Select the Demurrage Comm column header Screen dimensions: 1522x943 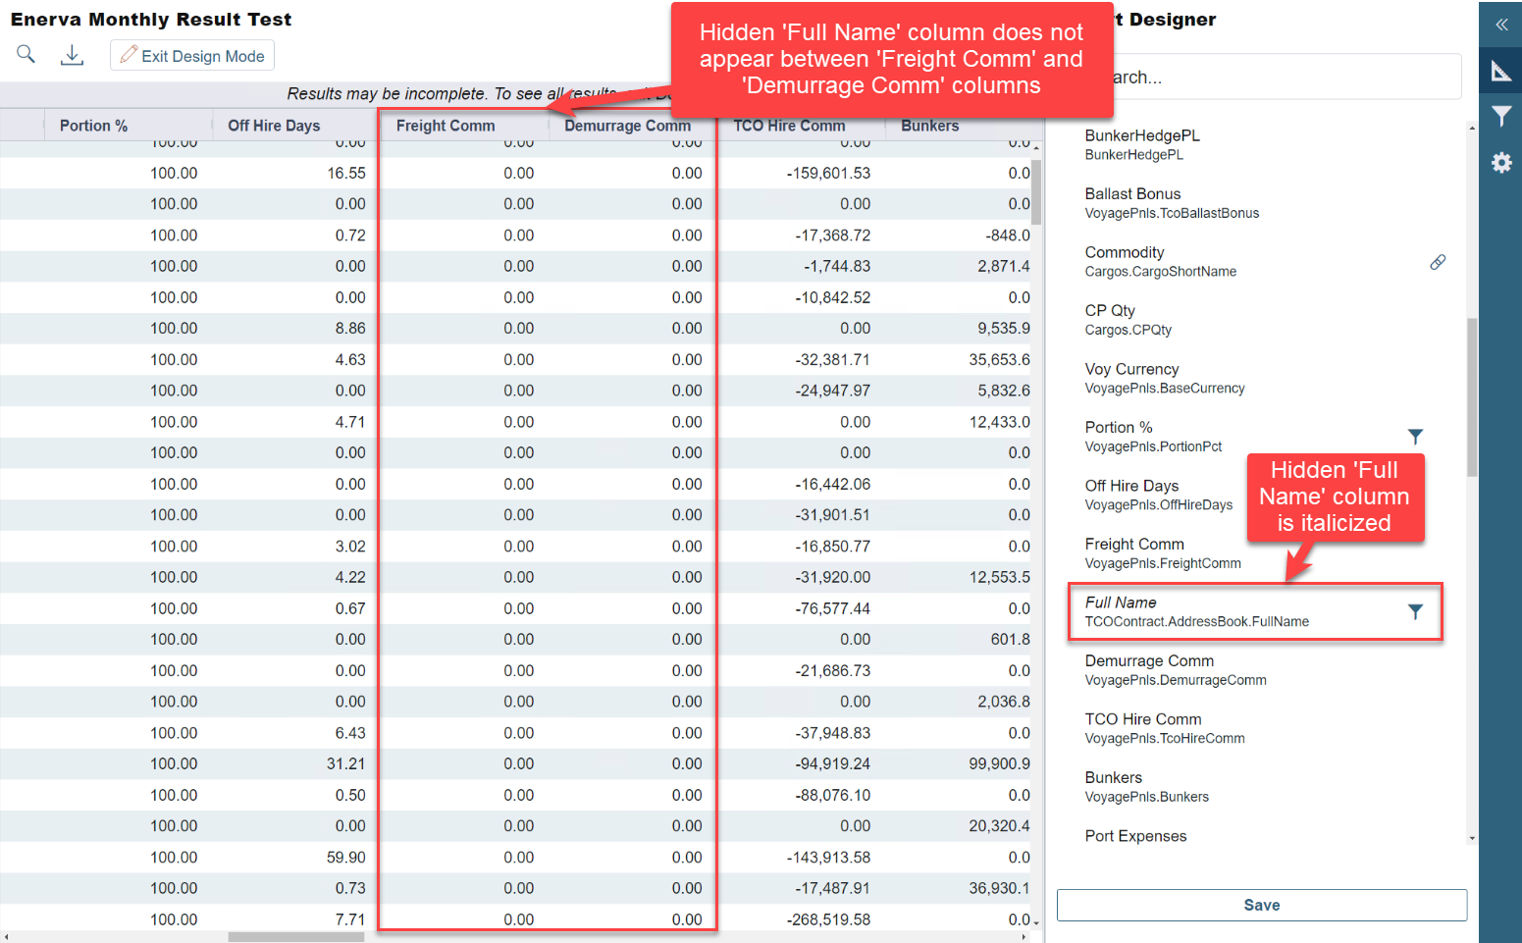pyautogui.click(x=627, y=126)
